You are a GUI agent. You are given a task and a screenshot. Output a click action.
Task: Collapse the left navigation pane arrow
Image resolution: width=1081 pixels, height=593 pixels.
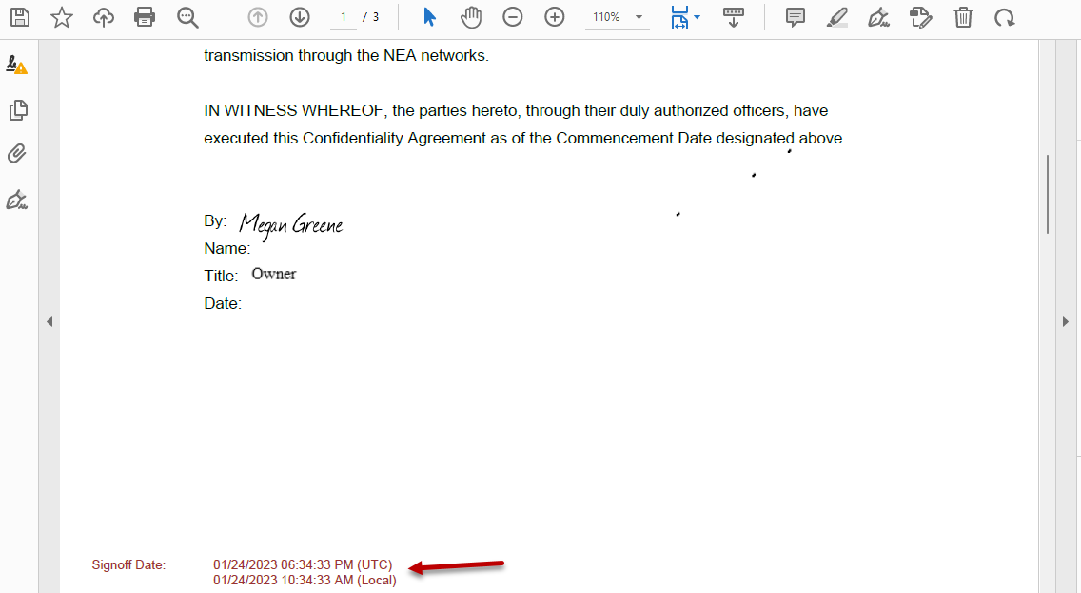pos(49,322)
